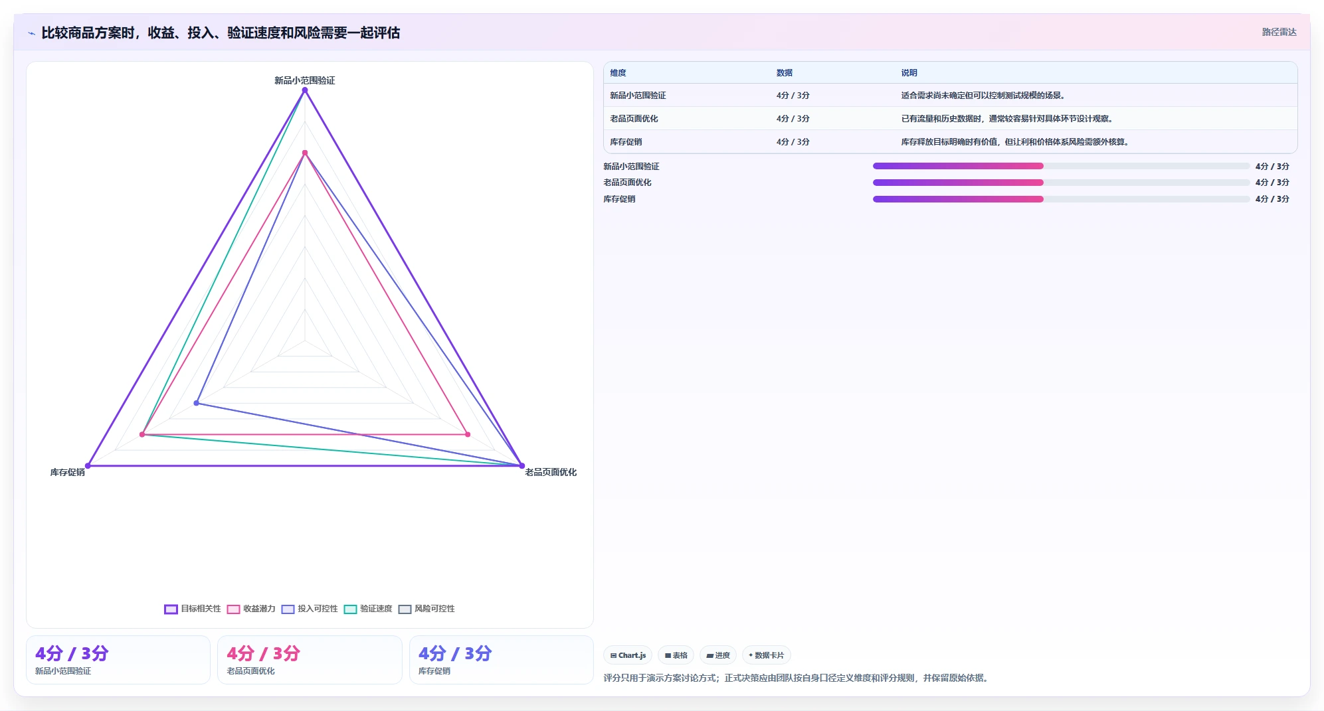This screenshot has width=1324, height=711.
Task: Click the radar axis label 新品小范围验证
Action: point(305,80)
